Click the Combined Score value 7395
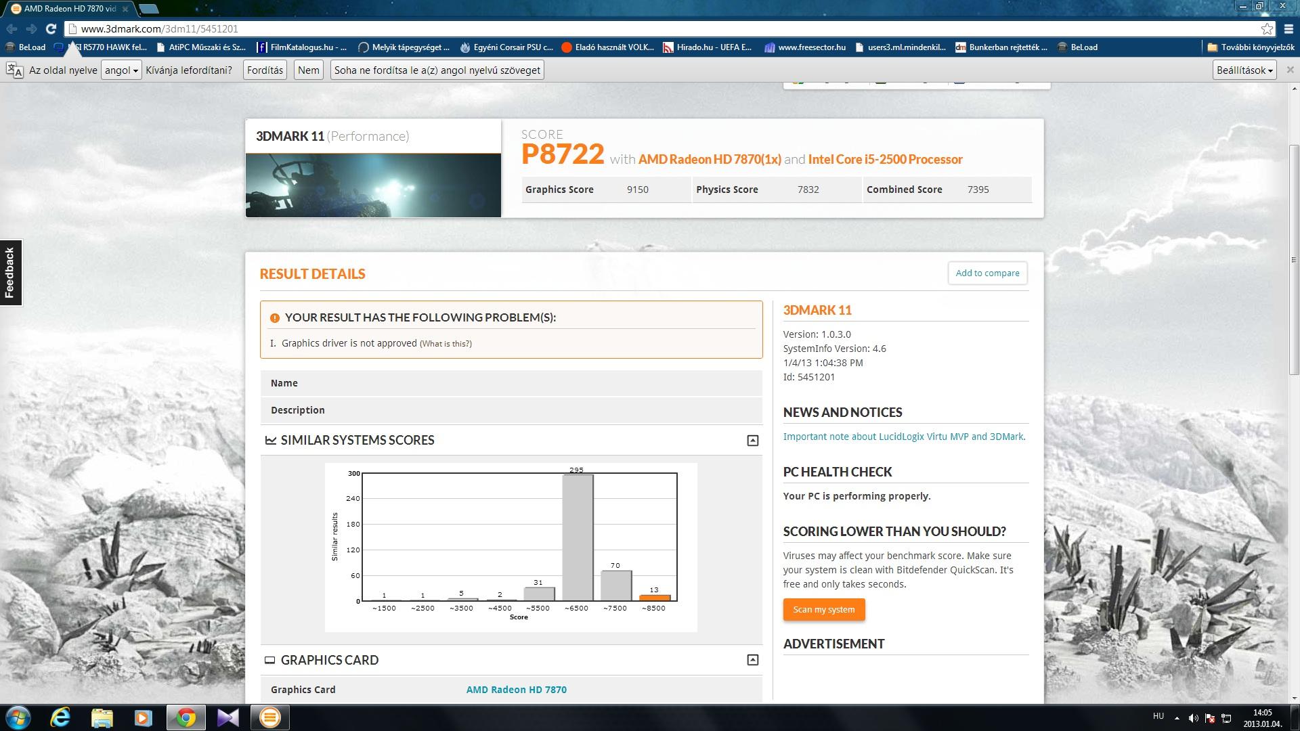Screen dimensions: 1300x731 coord(978,190)
